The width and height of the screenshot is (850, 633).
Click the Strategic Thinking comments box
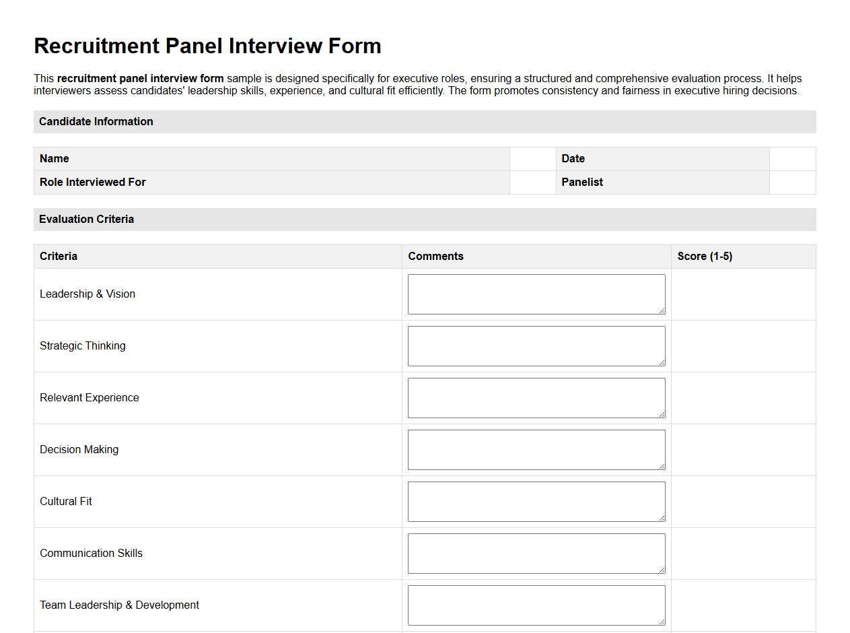[x=536, y=345]
